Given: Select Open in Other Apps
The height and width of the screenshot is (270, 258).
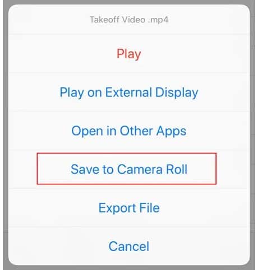Looking at the screenshot, I should [x=129, y=131].
